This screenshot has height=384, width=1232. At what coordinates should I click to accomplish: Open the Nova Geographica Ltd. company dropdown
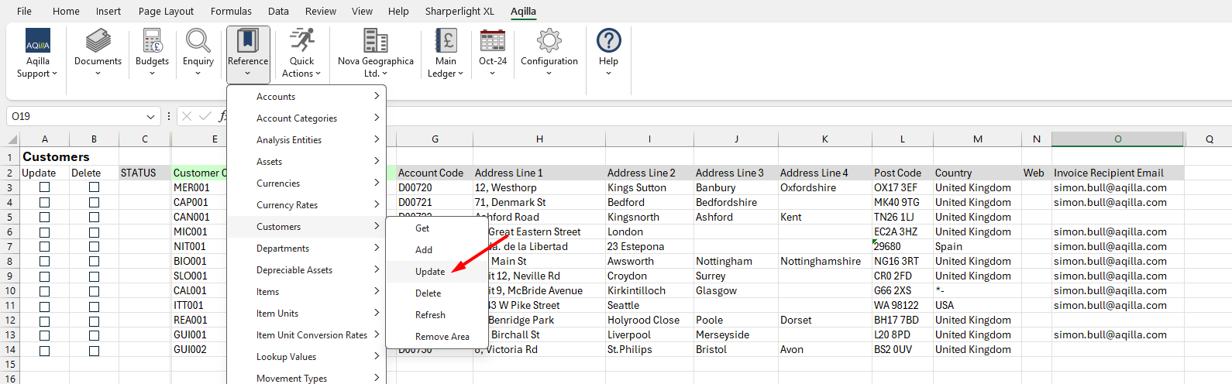pyautogui.click(x=375, y=53)
